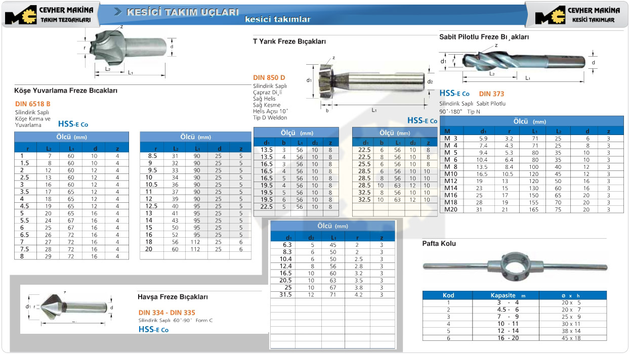Click the Kesici Takım Uçları banner title
Image resolution: width=630 pixels, height=354 pixels.
tap(182, 12)
